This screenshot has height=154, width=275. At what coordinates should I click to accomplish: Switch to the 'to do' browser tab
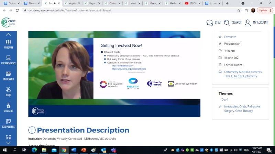point(211,3)
